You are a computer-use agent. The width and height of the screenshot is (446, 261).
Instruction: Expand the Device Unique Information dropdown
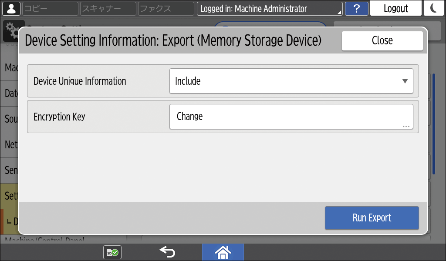coord(291,81)
